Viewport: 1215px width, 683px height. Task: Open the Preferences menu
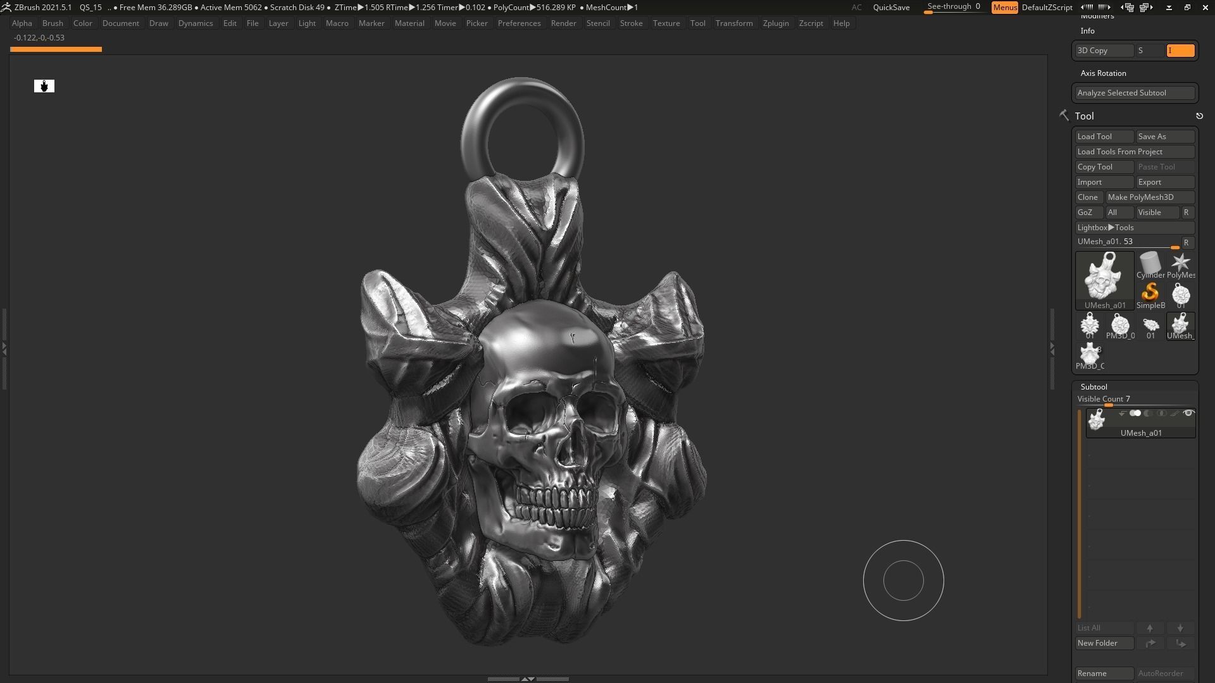coord(519,23)
